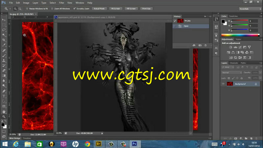Switch to the Swatches tab
The width and height of the screenshot is (263, 148).
click(x=233, y=16)
